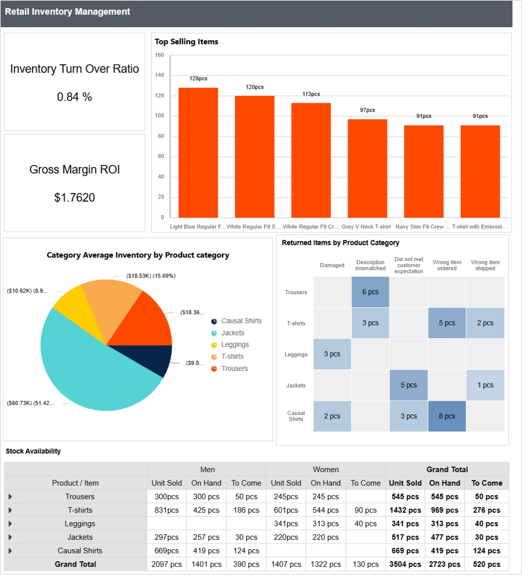Screen dimensions: 522x575
Task: Expand the Jackets row in Stock Availability
Action: coord(10,537)
